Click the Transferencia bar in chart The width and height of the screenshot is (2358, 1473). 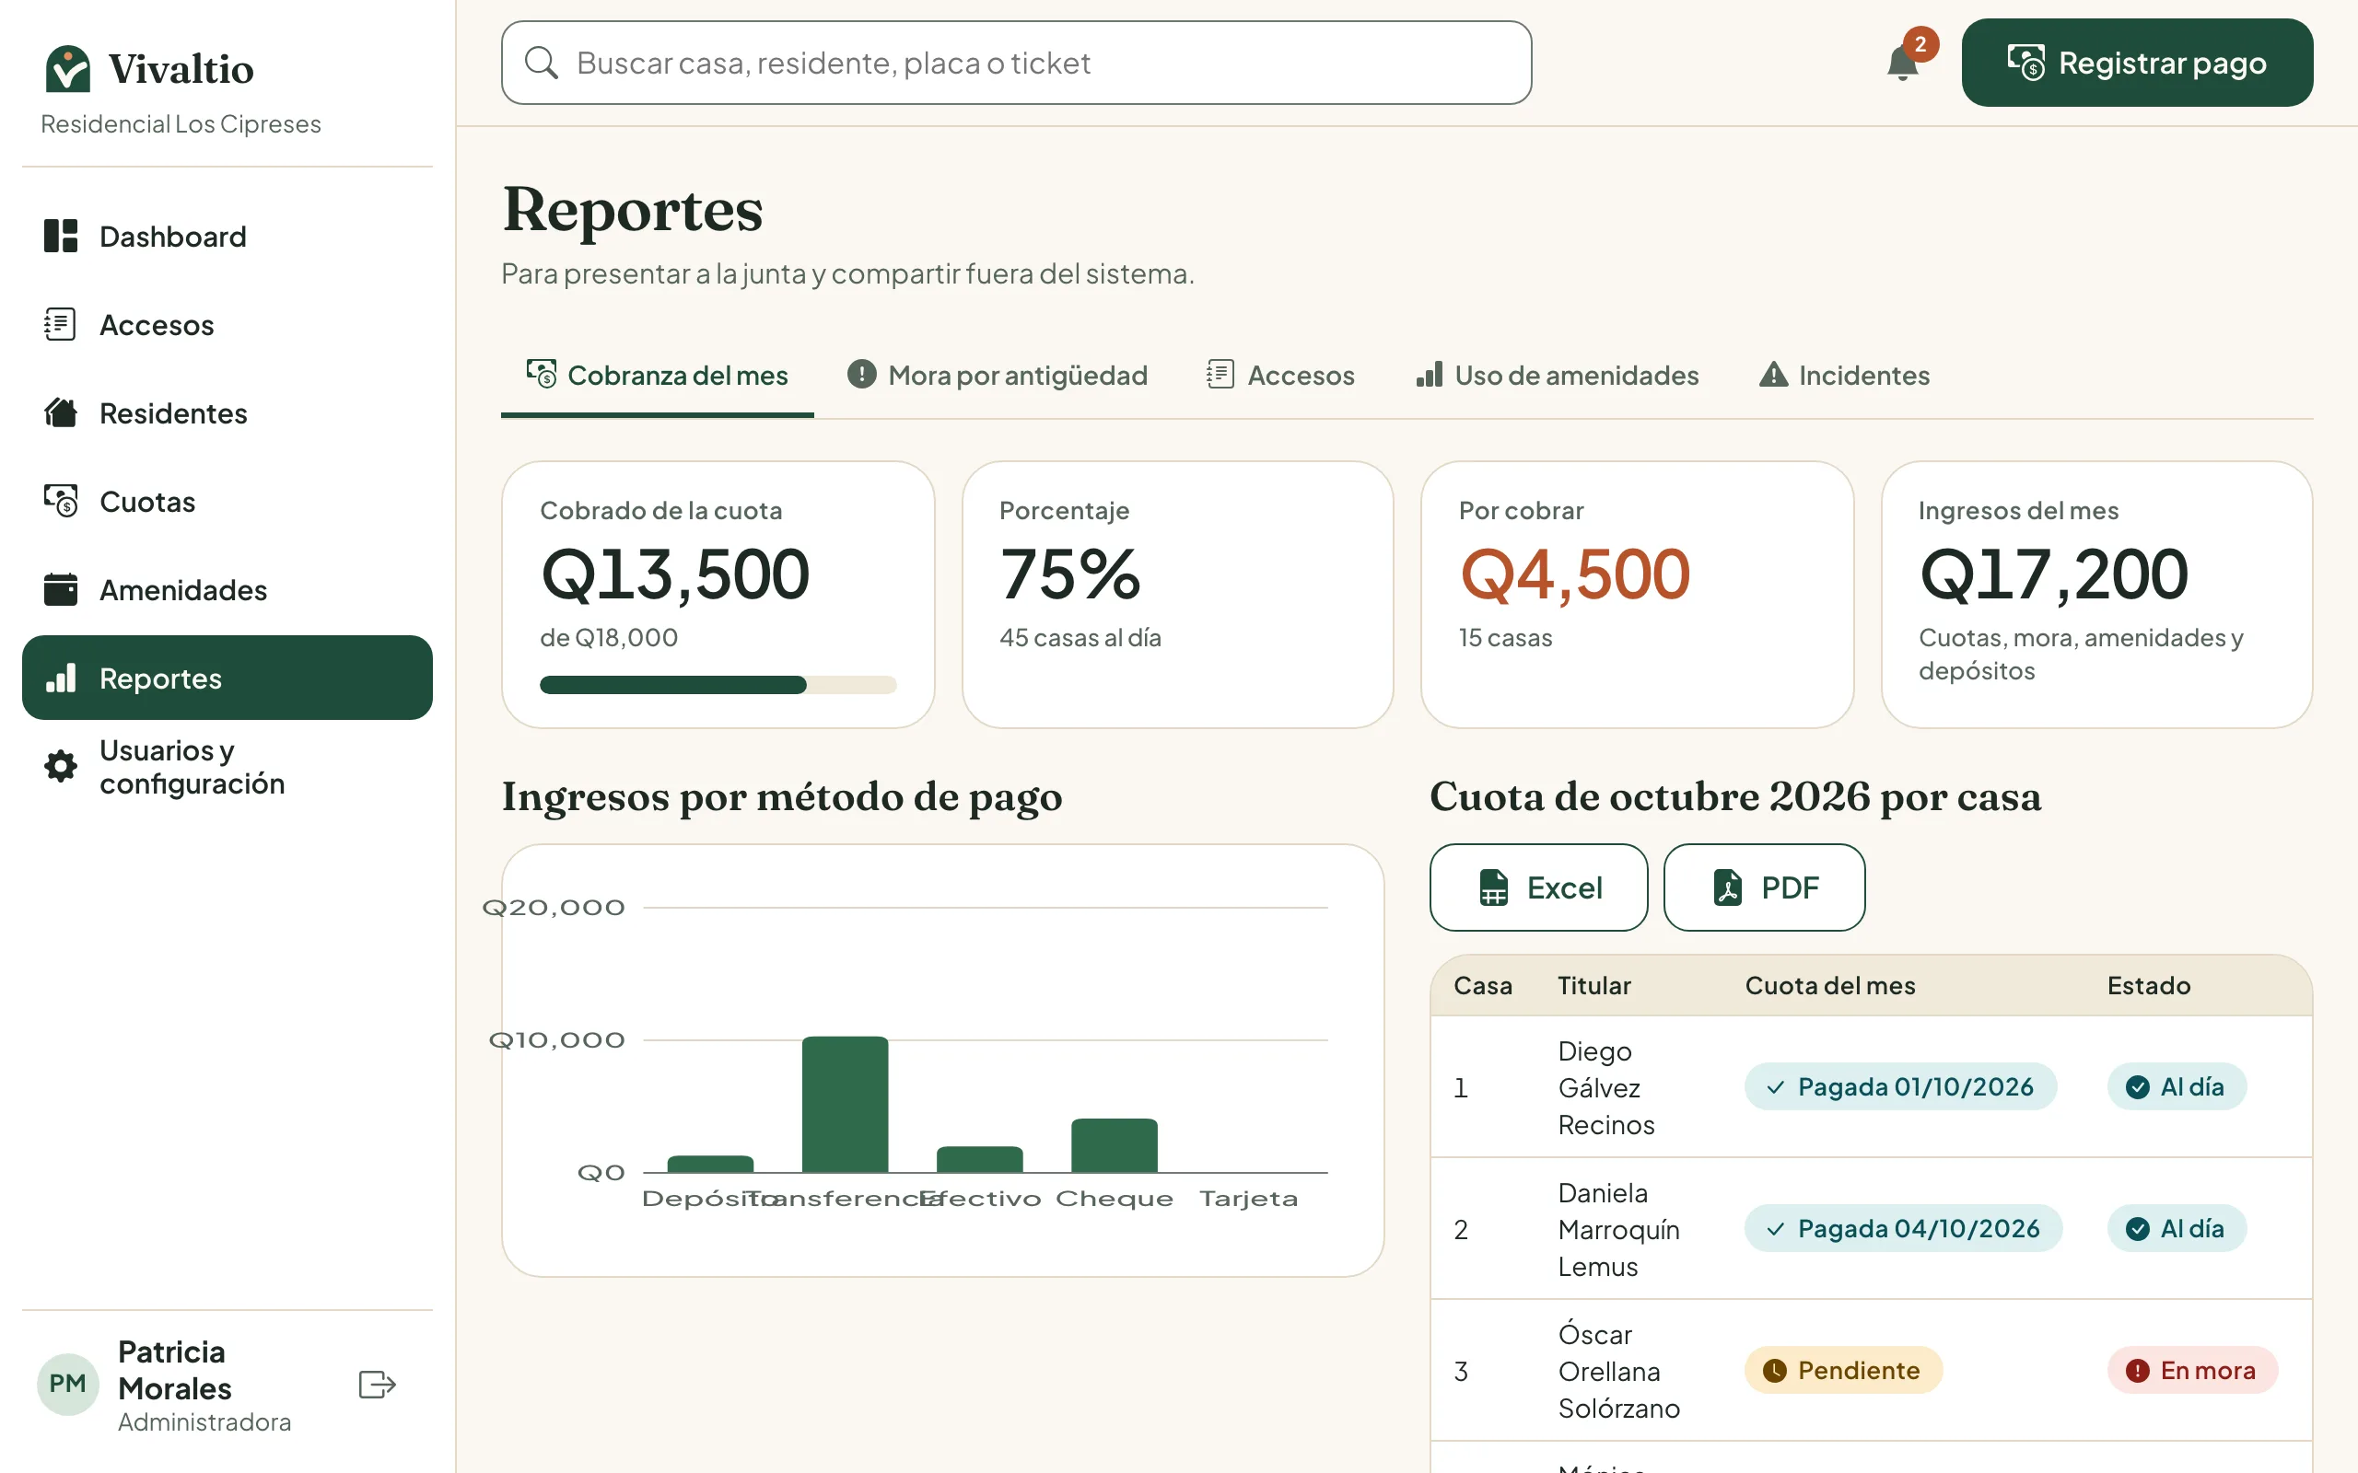pos(845,1105)
